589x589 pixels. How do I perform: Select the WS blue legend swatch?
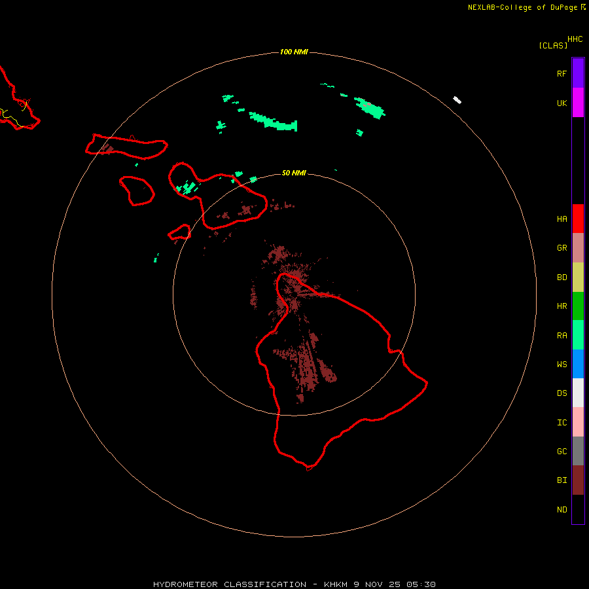[578, 364]
